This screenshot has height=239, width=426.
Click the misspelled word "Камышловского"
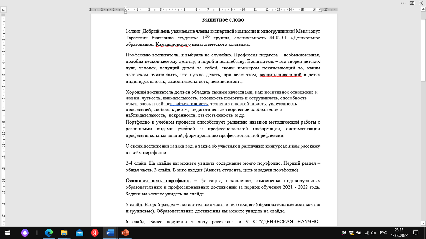point(173,44)
